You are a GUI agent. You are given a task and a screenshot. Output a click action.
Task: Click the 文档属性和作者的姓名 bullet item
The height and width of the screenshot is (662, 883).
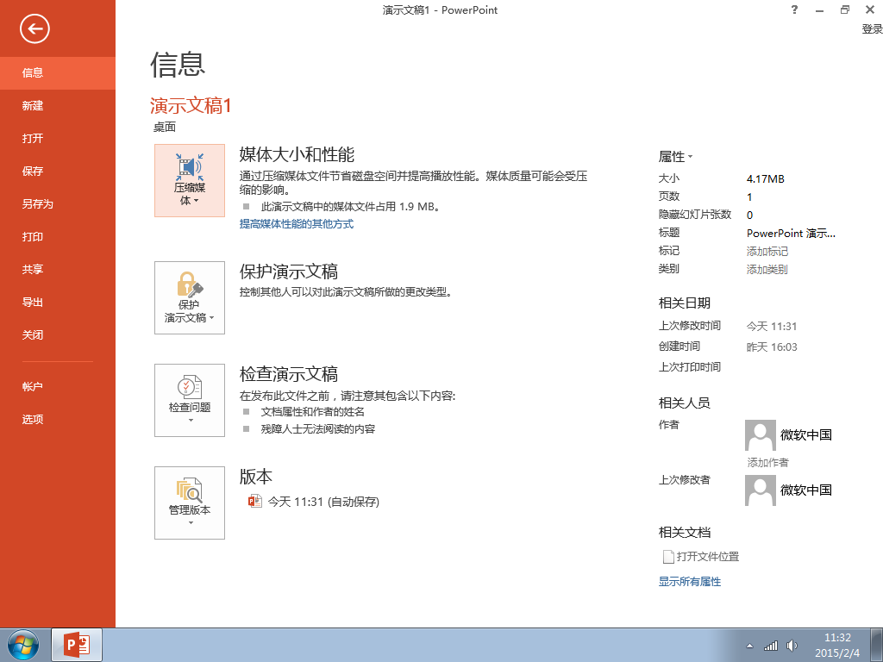[x=312, y=412]
